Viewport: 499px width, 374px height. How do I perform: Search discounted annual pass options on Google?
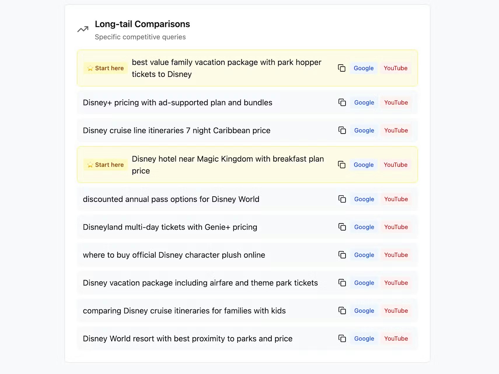tap(364, 199)
